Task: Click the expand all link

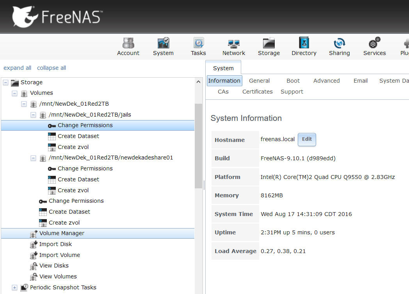Action: point(17,68)
